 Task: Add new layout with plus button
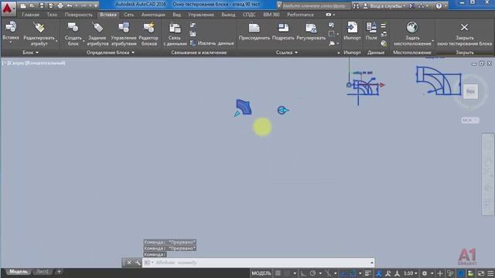tap(59, 271)
